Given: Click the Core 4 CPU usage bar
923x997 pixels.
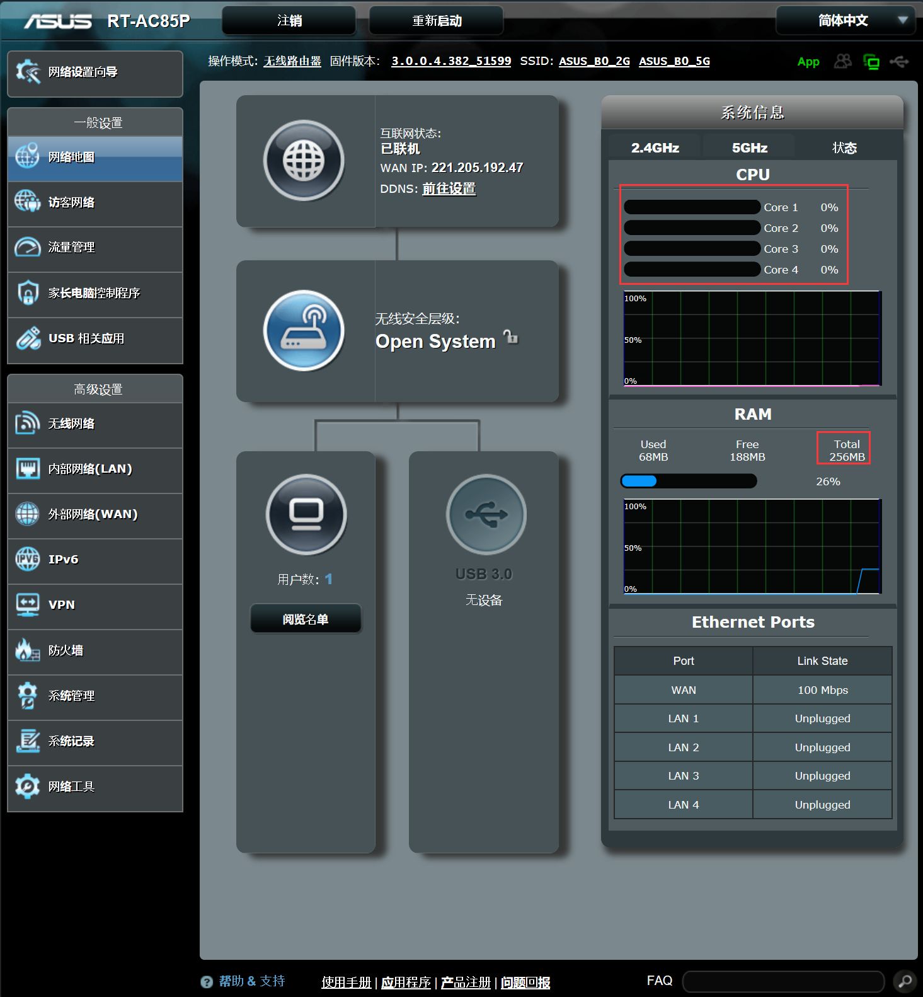Looking at the screenshot, I should (692, 269).
